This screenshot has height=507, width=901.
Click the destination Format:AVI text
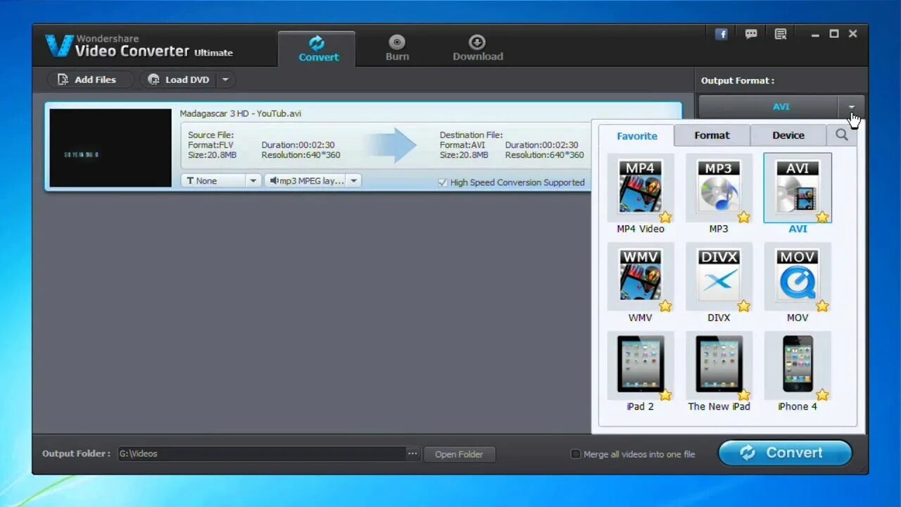click(462, 145)
